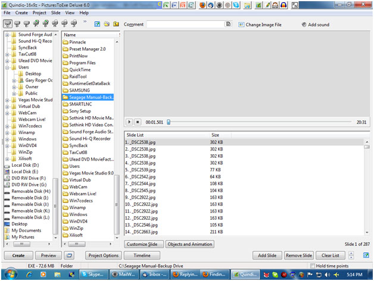Open Project Options
Image resolution: width=374 pixels, height=281 pixels.
pyautogui.click(x=104, y=255)
